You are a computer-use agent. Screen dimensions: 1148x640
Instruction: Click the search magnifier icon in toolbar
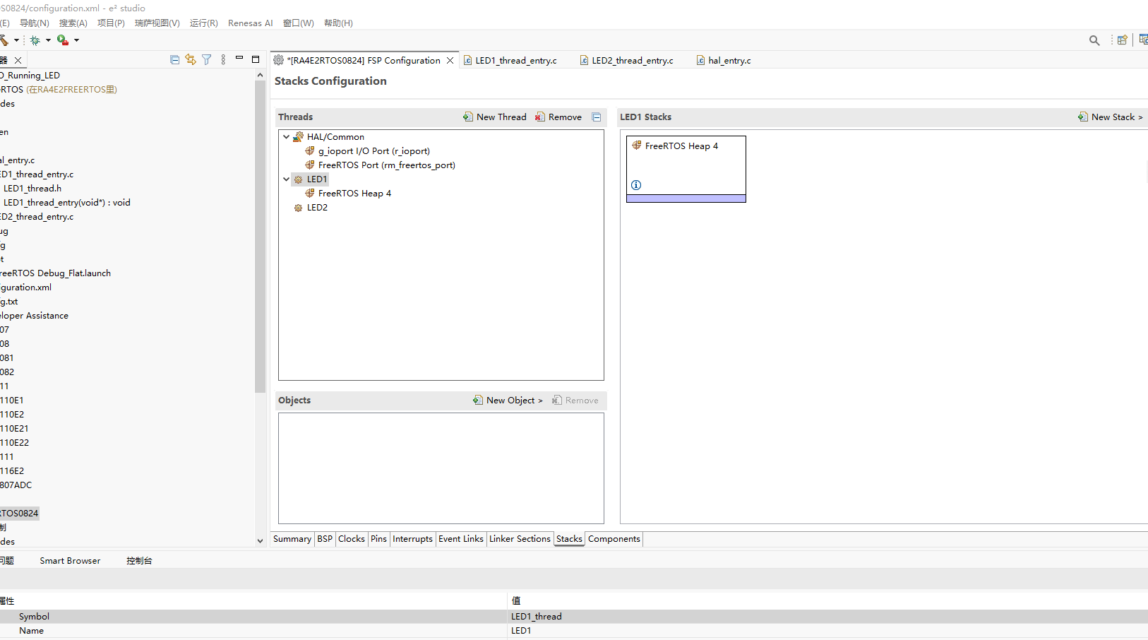(1094, 40)
